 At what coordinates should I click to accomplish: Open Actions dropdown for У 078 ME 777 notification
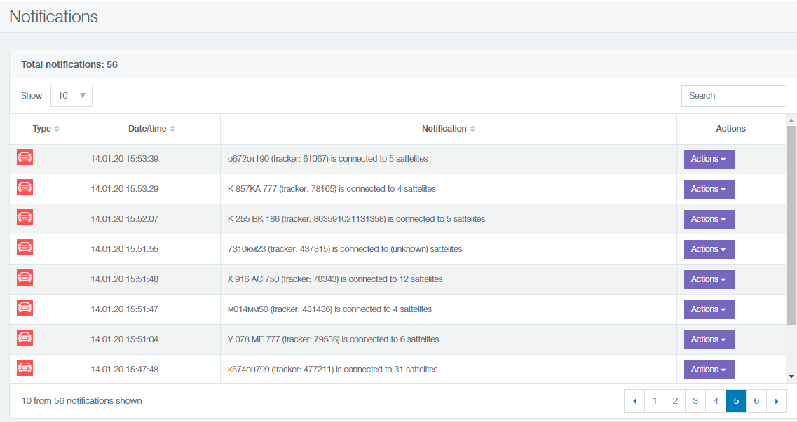pos(709,339)
